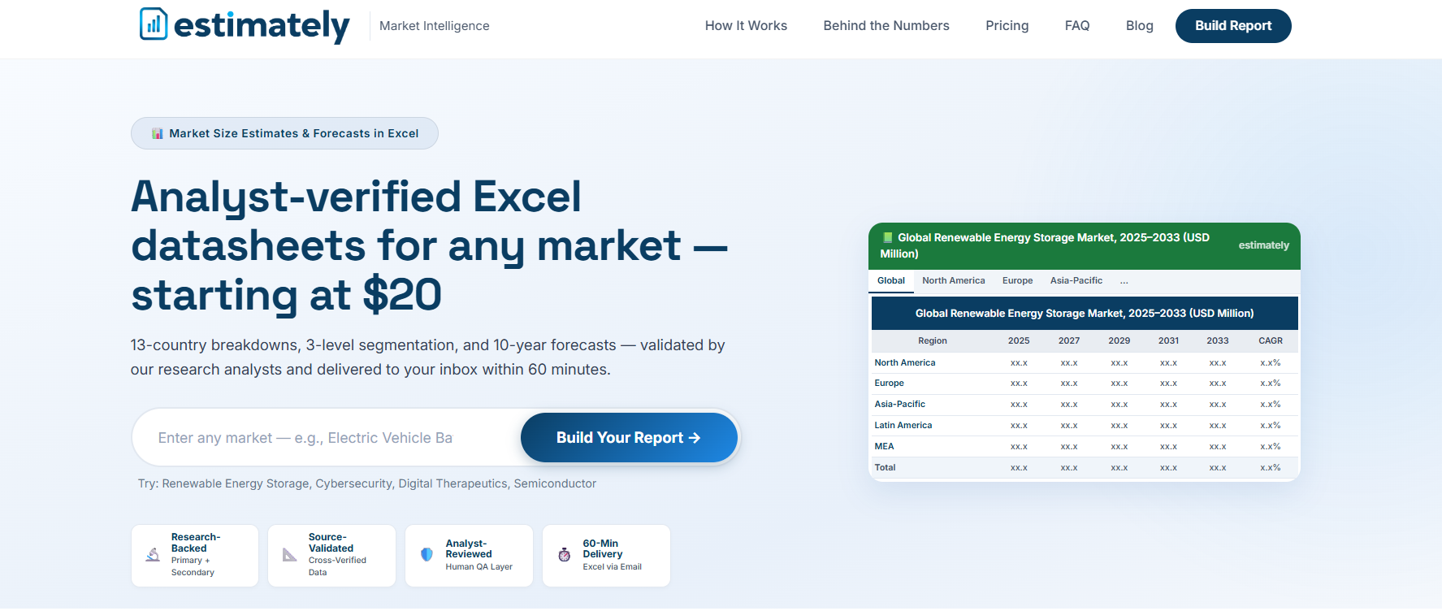Visit the Blog
This screenshot has width=1442, height=611.
tap(1140, 26)
